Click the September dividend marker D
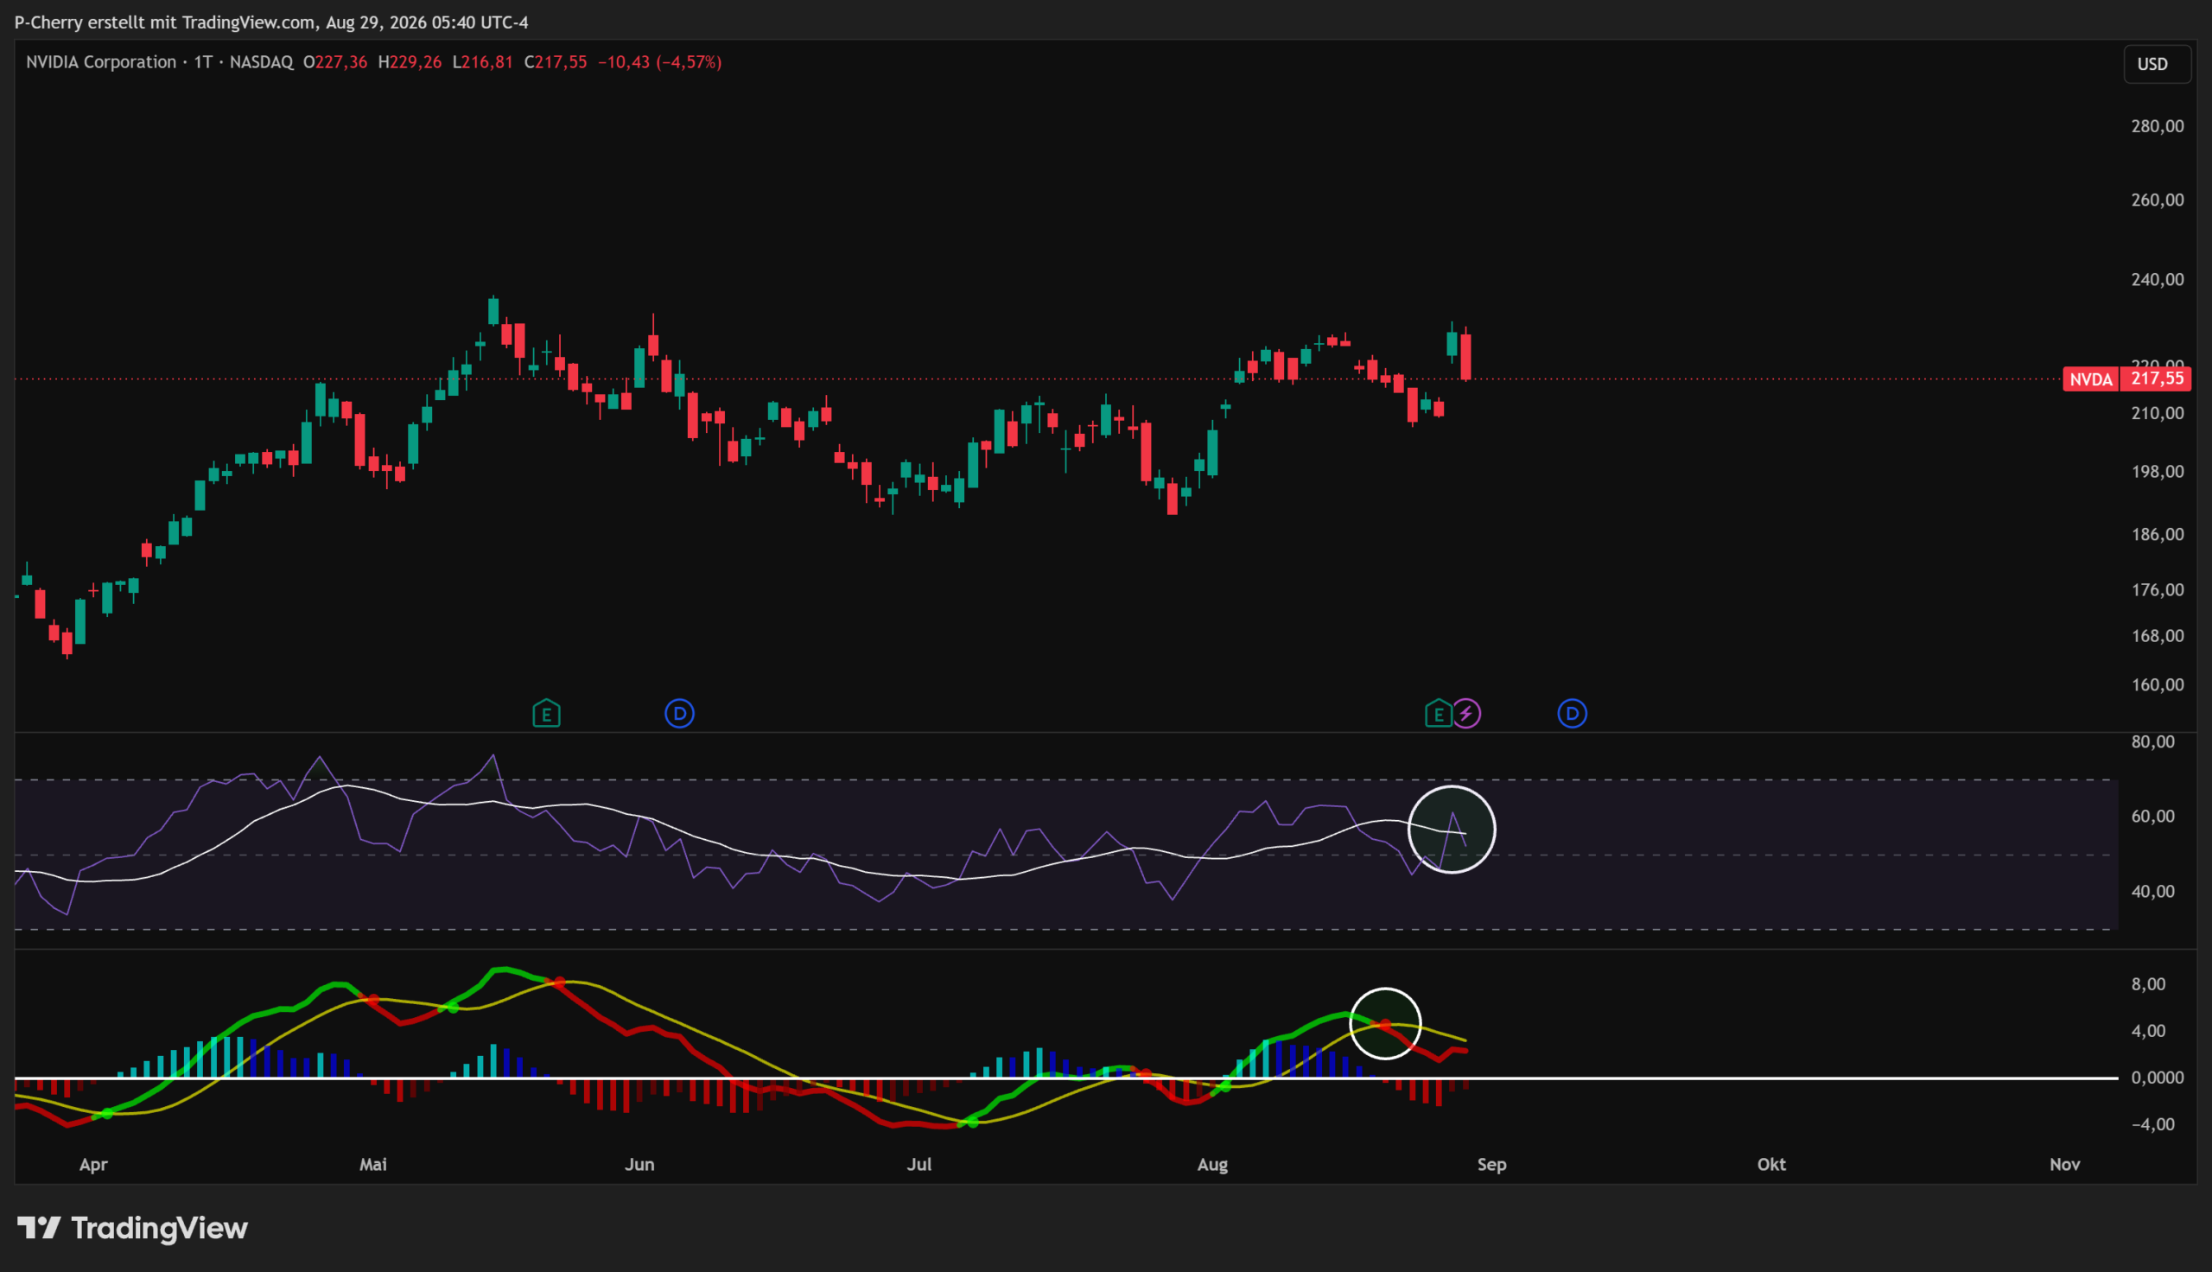The width and height of the screenshot is (2212, 1272). click(x=1572, y=714)
